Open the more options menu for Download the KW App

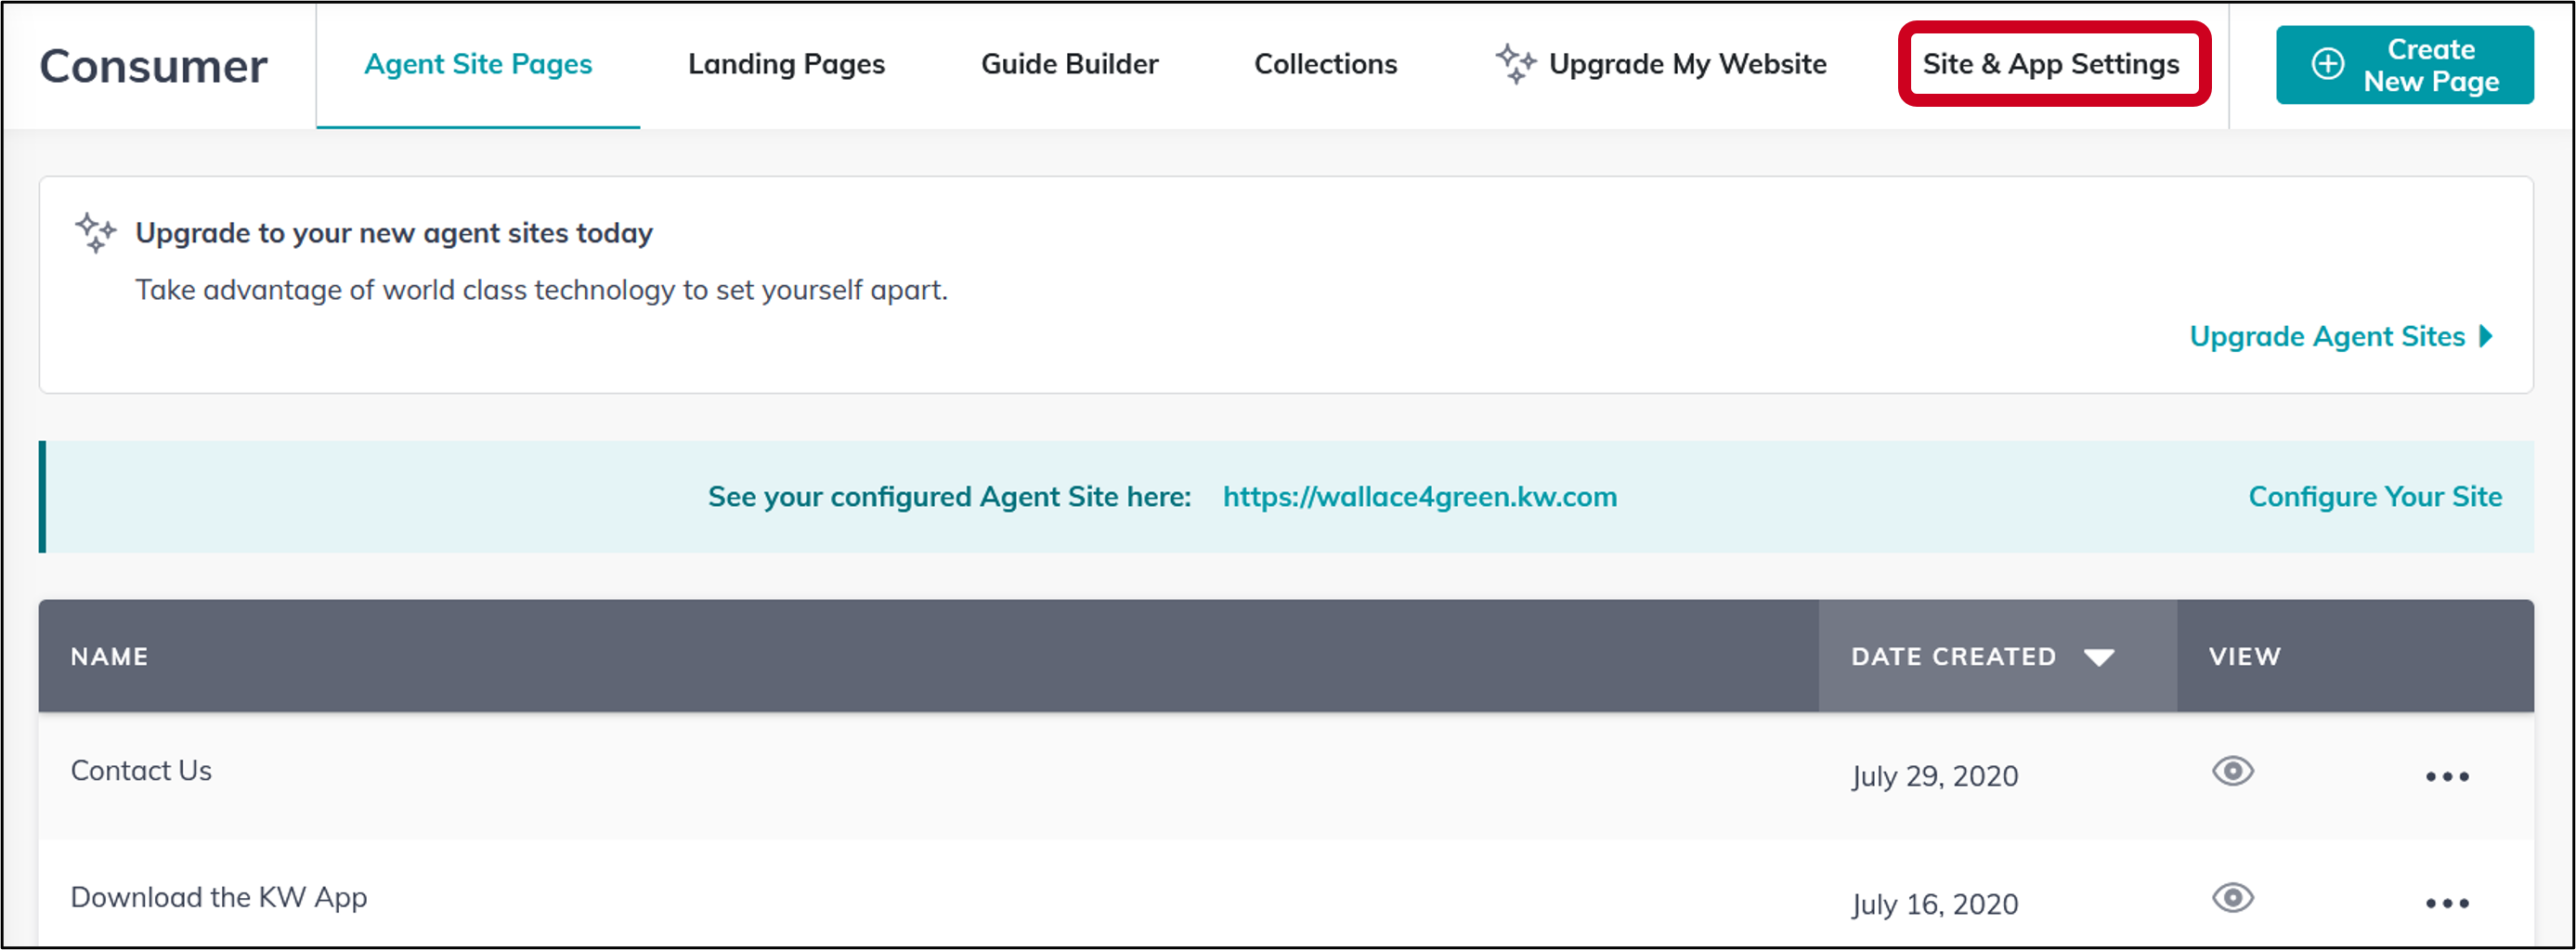click(2446, 903)
